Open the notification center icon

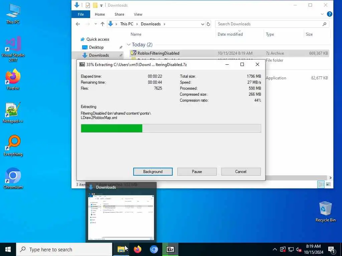click(331, 249)
